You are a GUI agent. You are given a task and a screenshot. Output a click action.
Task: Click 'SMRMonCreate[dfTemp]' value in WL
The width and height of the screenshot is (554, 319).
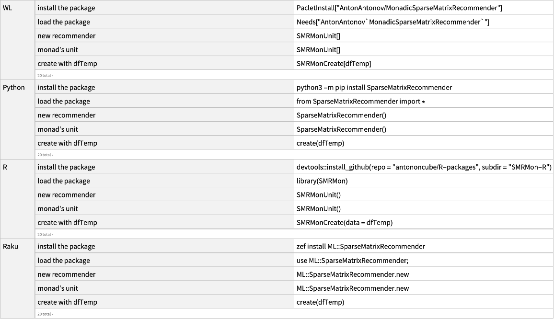(334, 64)
